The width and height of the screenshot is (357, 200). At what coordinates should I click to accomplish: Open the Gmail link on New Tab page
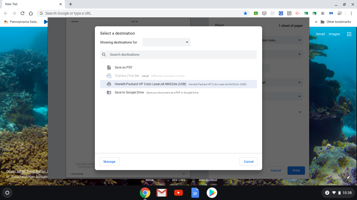pos(320,34)
